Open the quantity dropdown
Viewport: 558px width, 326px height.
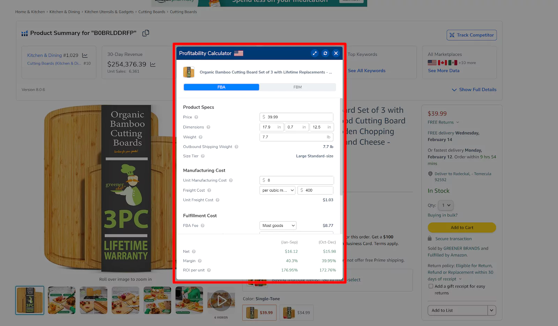tap(446, 205)
